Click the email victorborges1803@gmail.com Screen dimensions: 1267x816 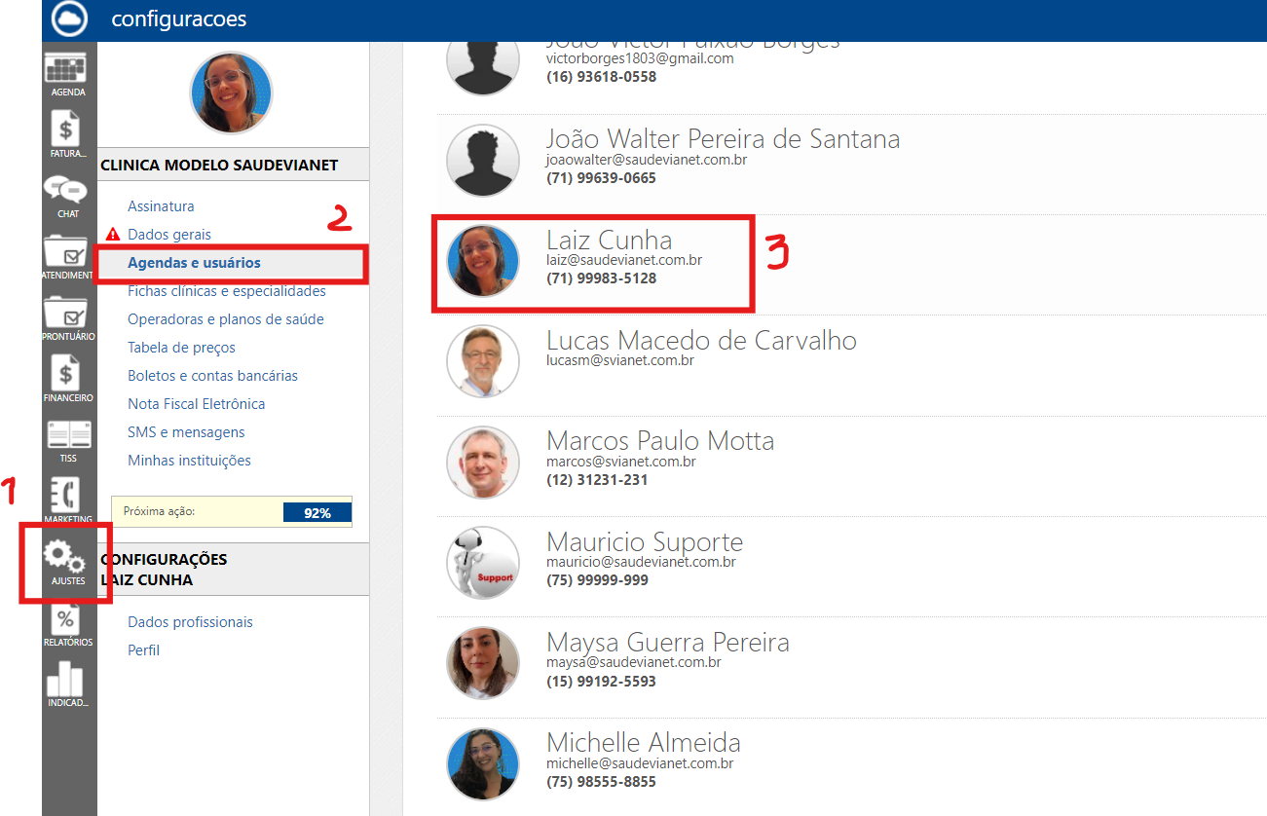[640, 58]
